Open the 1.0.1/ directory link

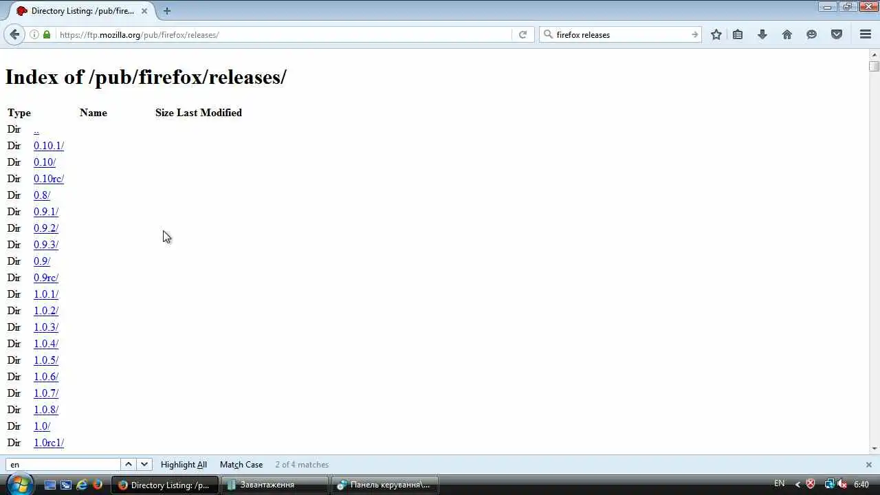(46, 294)
